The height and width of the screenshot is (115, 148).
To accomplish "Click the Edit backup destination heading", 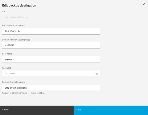I will (19, 6).
